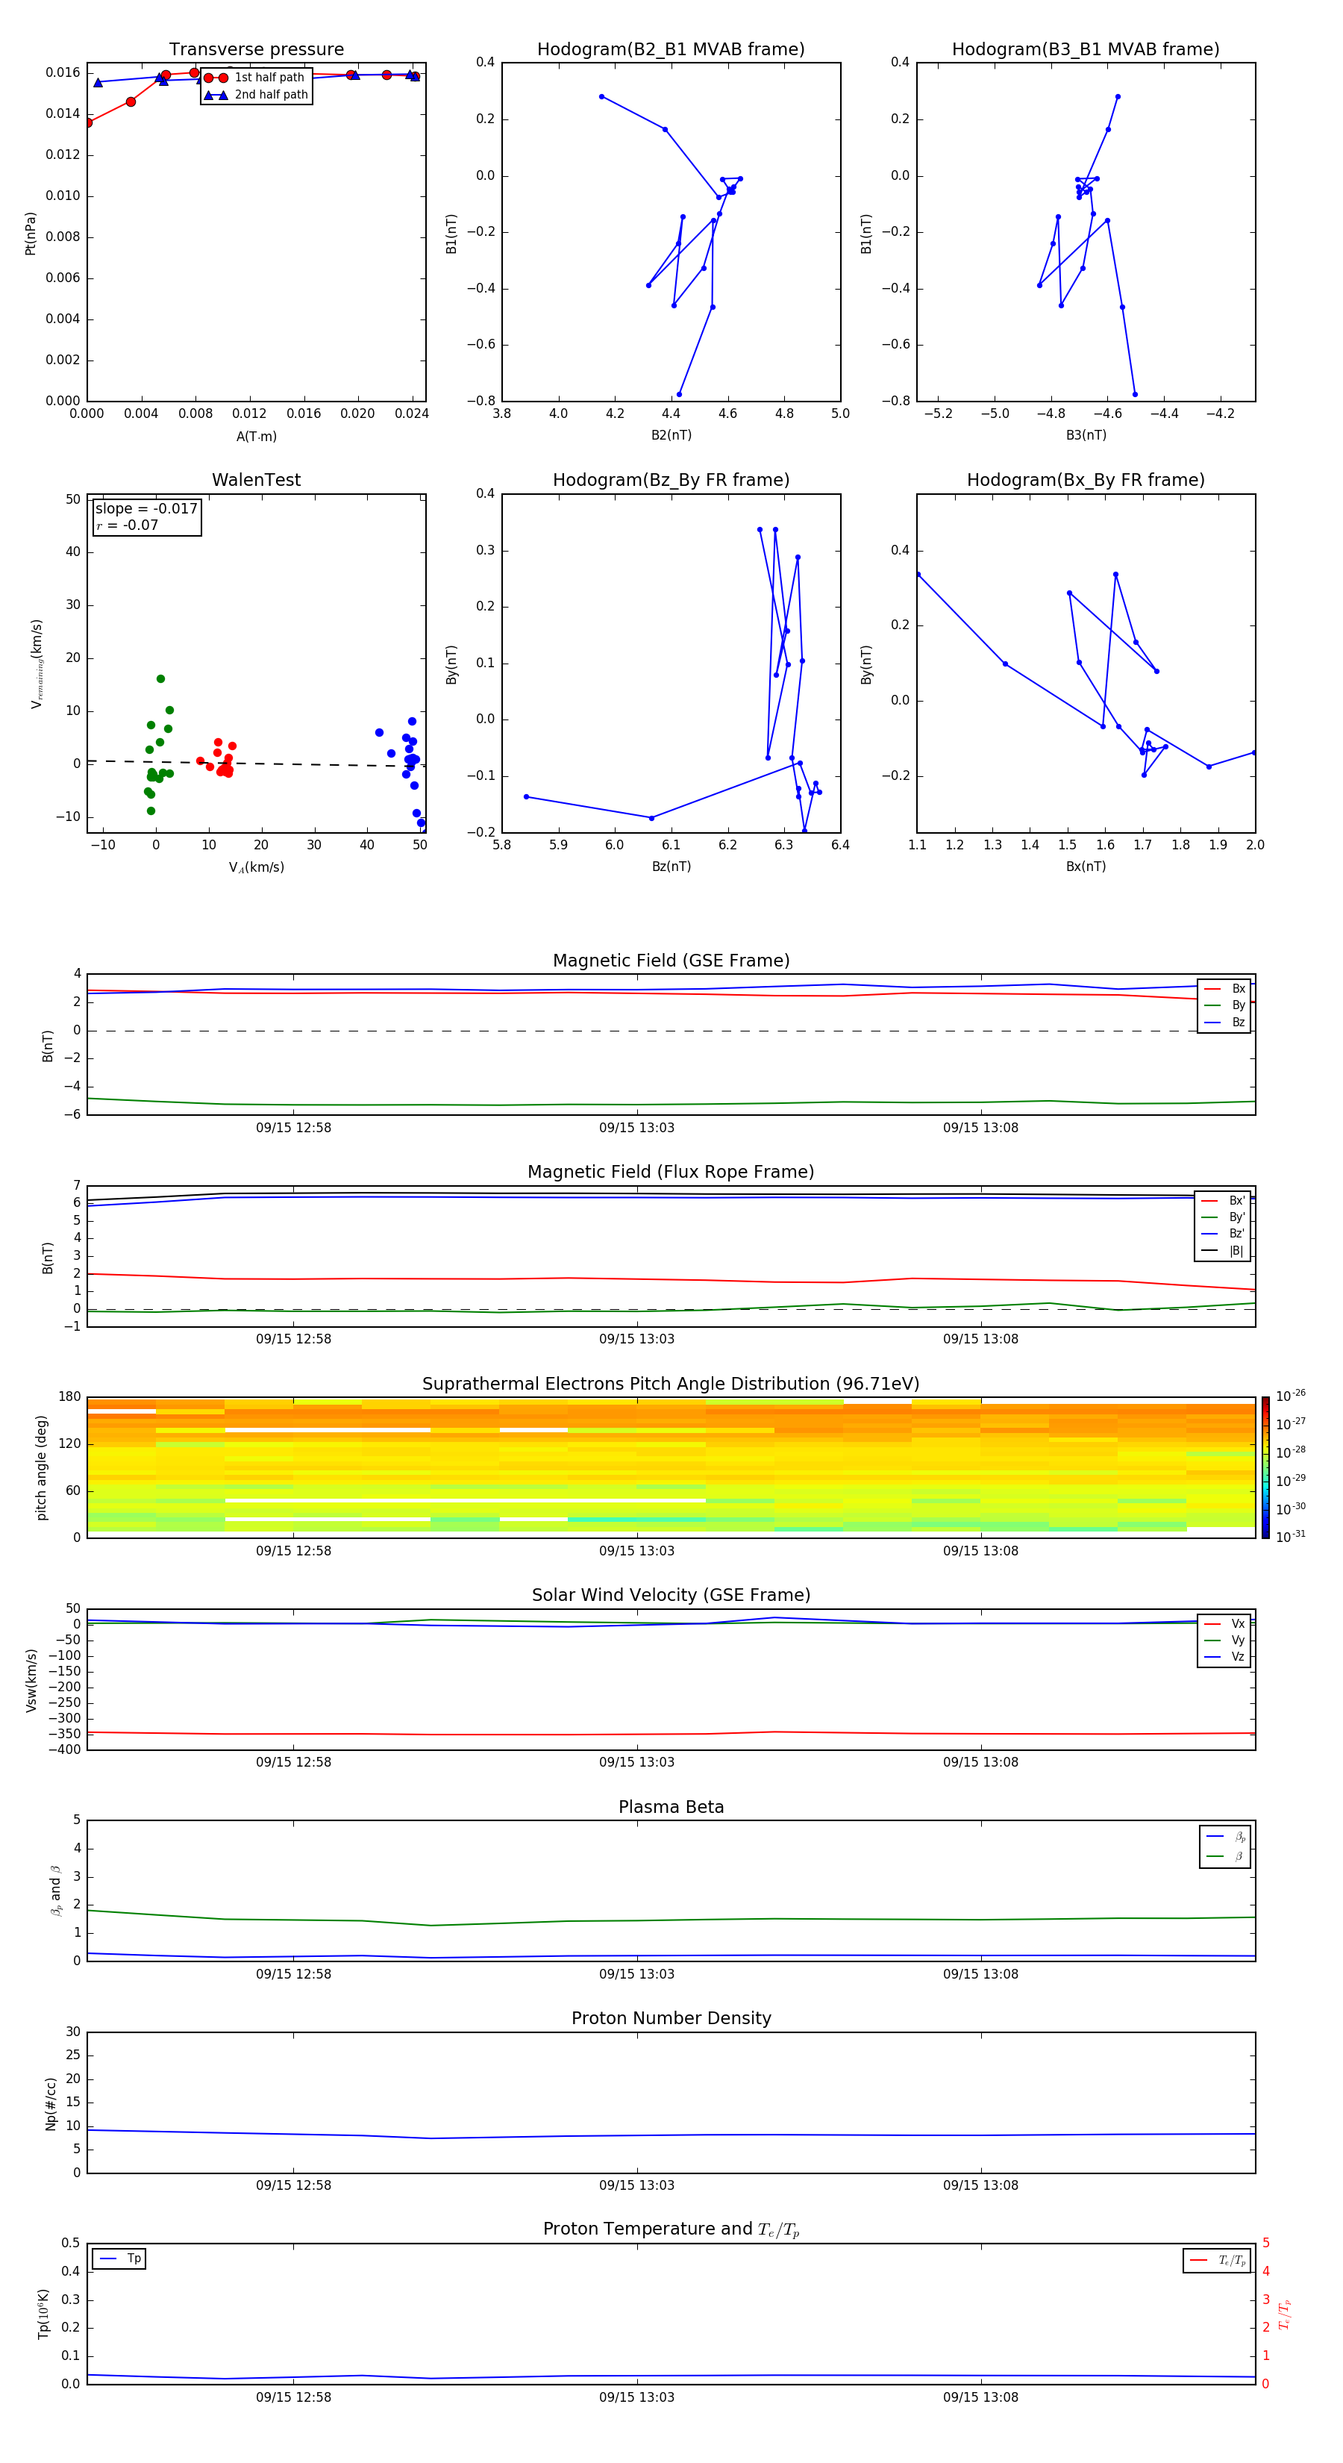Click the 'Plasma Beta' plot title
This screenshot has width=1343, height=2463.
[671, 1808]
